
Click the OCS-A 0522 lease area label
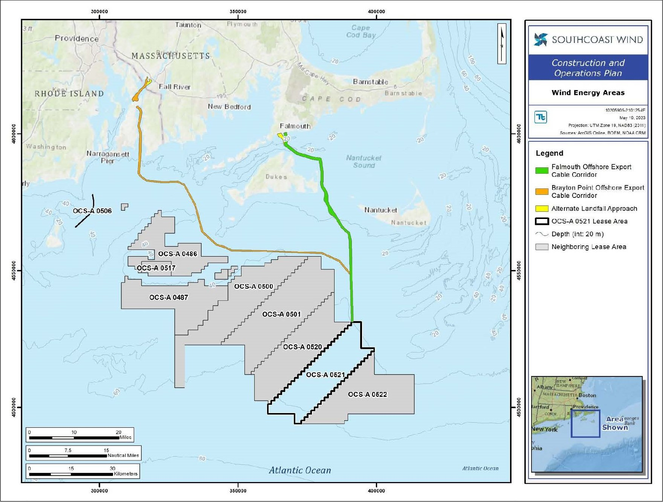[x=367, y=394]
